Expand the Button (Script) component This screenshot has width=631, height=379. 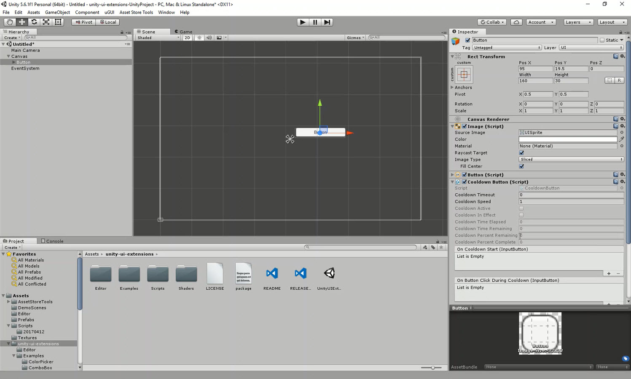[452, 174]
